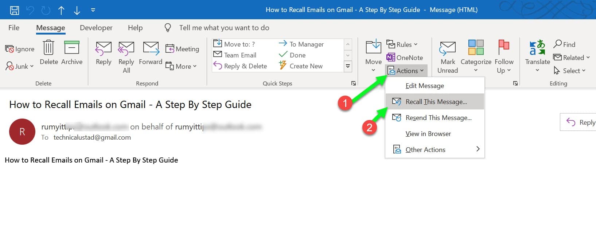Select the Message ribbon tab

tap(51, 28)
